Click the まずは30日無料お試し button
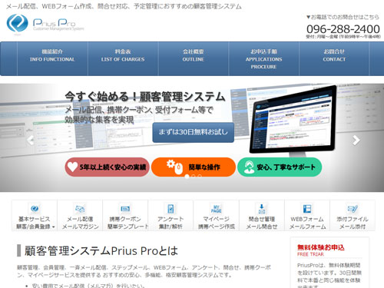 194,132
